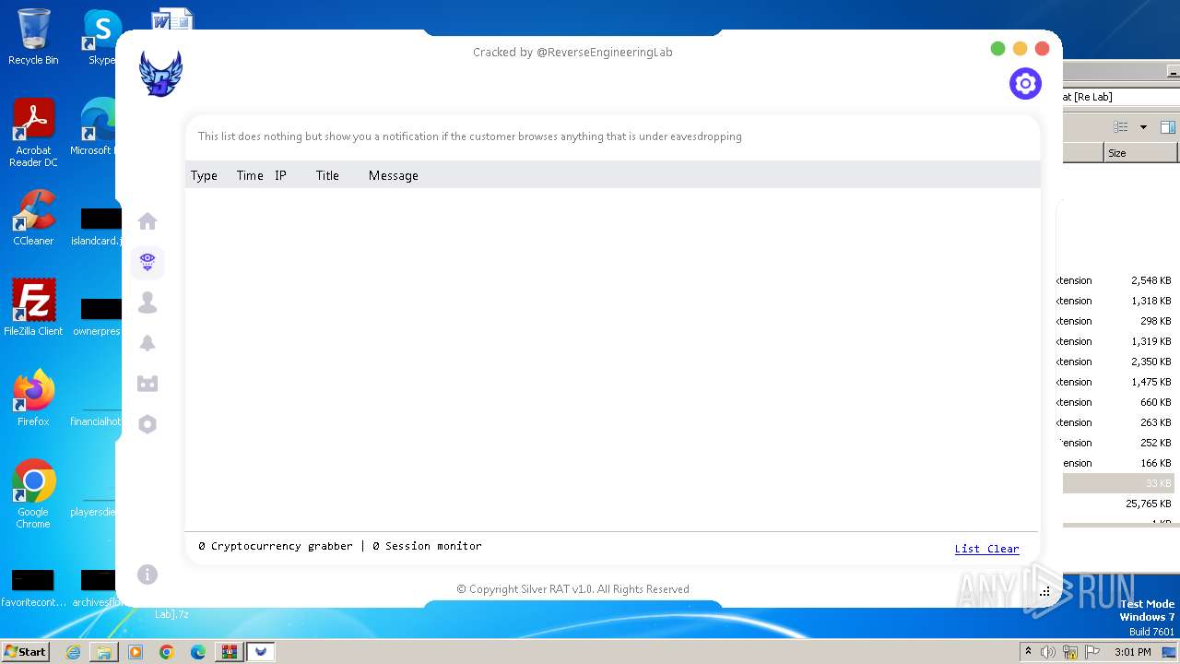This screenshot has height=664, width=1180.
Task: Open the notifications bell in sidebar
Action: [x=147, y=343]
